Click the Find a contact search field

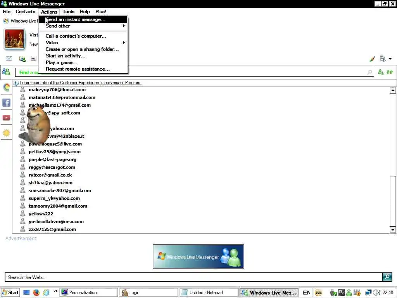(x=195, y=73)
